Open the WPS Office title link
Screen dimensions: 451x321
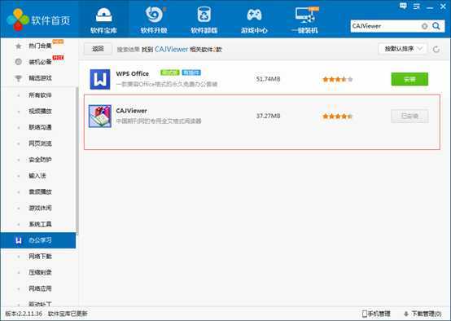tap(133, 73)
